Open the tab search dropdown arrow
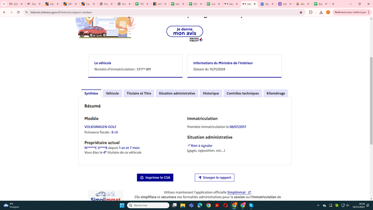Viewport: 373px width, 210px height. tap(4, 4)
